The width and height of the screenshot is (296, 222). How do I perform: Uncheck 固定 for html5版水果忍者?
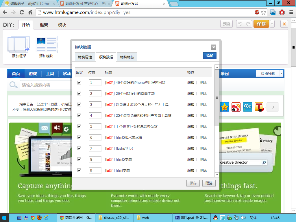click(x=79, y=137)
